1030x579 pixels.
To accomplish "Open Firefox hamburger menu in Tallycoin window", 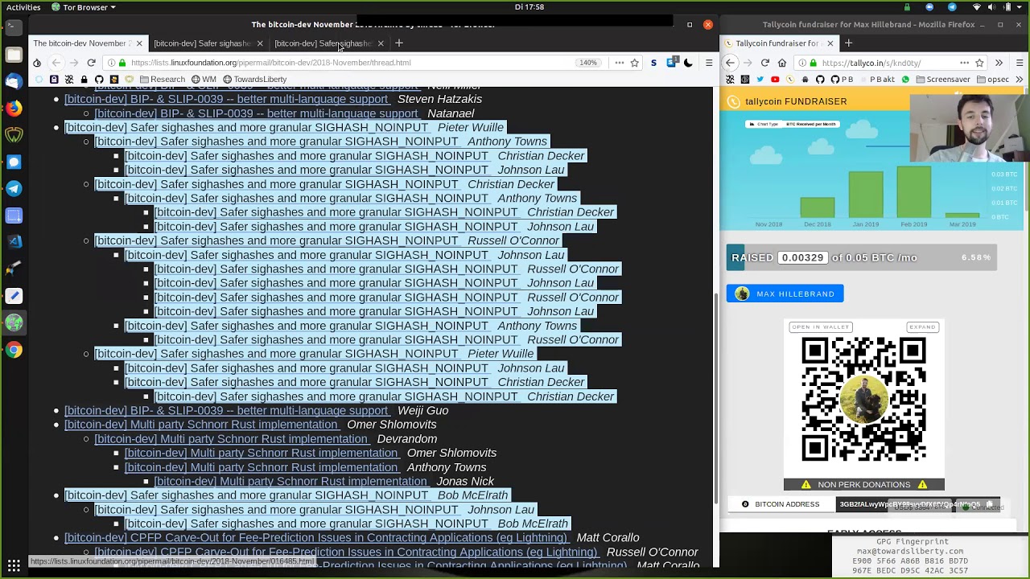I will [1020, 63].
